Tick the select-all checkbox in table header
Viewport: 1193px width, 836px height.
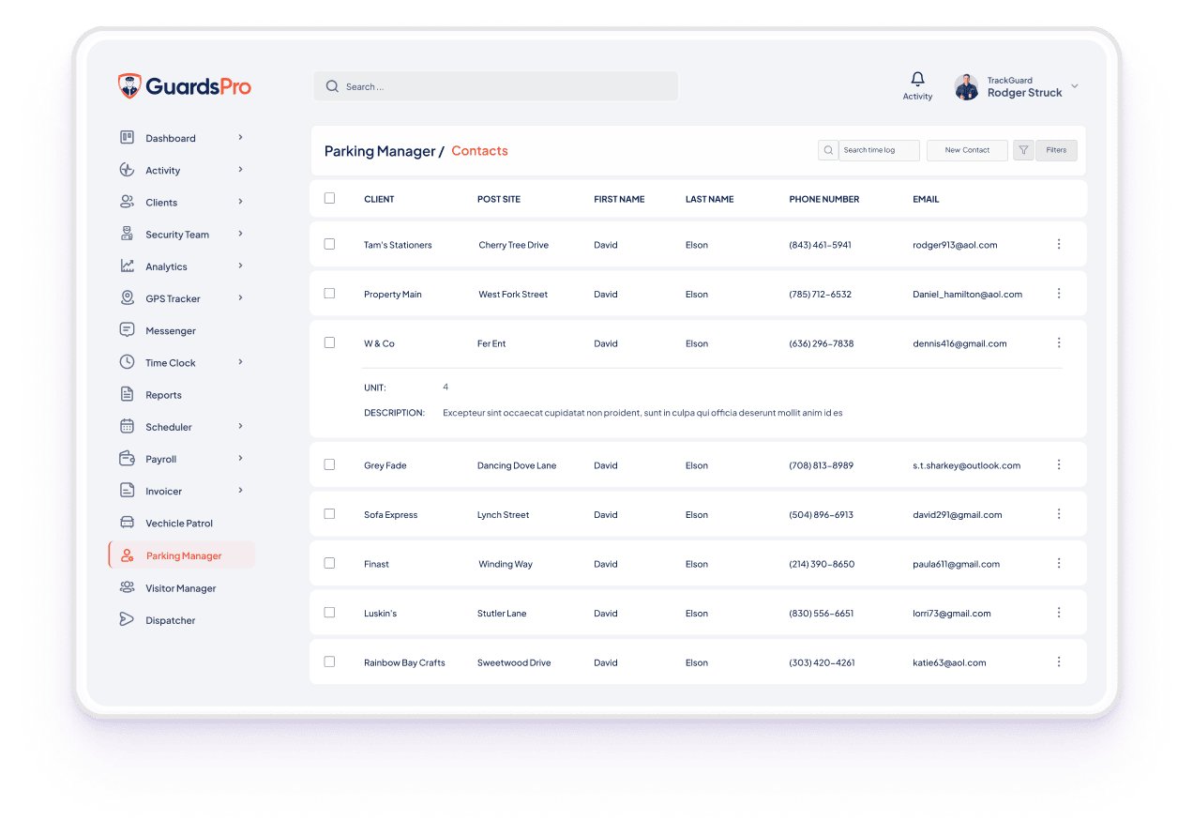[x=329, y=198]
